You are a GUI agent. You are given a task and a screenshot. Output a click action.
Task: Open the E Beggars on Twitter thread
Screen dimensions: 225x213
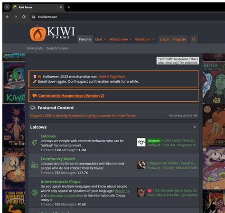click(x=171, y=163)
